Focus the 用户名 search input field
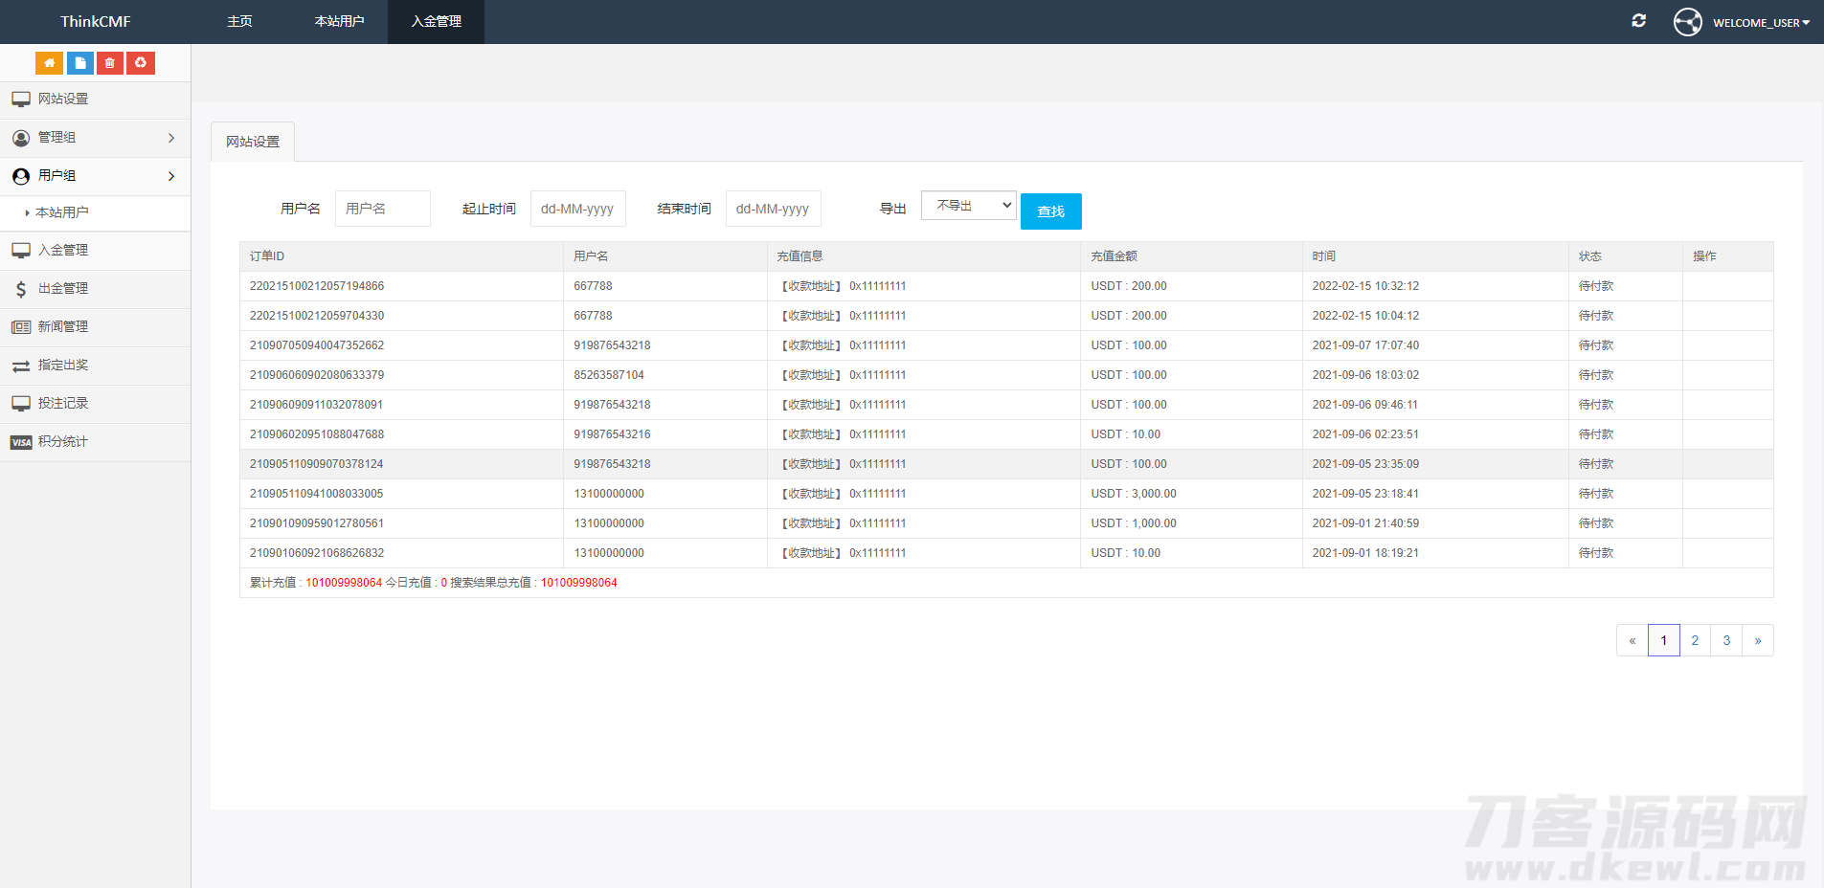This screenshot has width=1824, height=888. (x=382, y=209)
